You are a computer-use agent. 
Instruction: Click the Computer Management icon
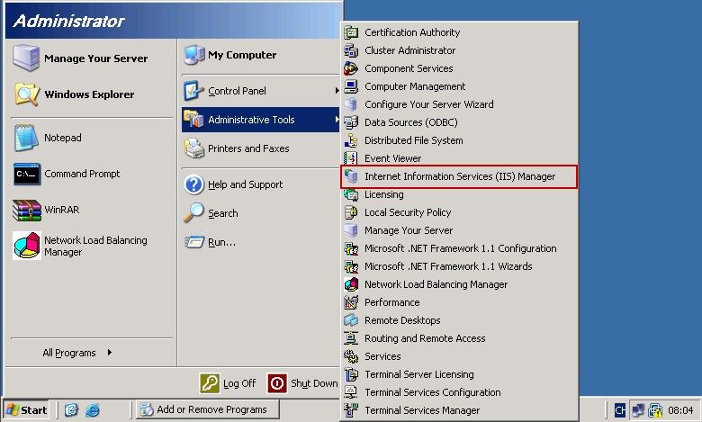pos(351,86)
